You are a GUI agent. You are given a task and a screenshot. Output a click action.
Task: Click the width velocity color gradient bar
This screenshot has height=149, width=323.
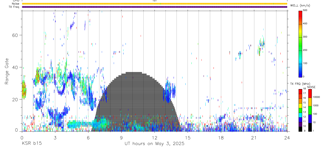coord(300,44)
